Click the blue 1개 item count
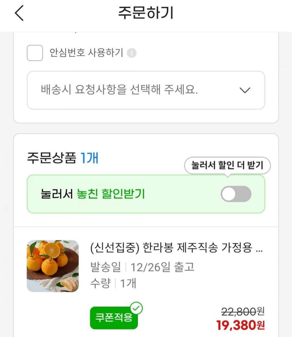 [x=89, y=159]
